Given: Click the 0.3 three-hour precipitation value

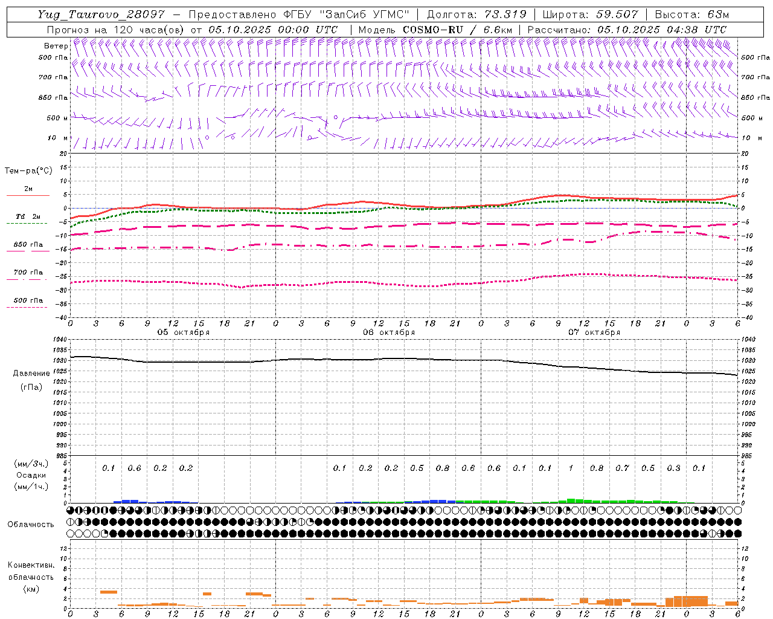Looking at the screenshot, I should (x=673, y=468).
